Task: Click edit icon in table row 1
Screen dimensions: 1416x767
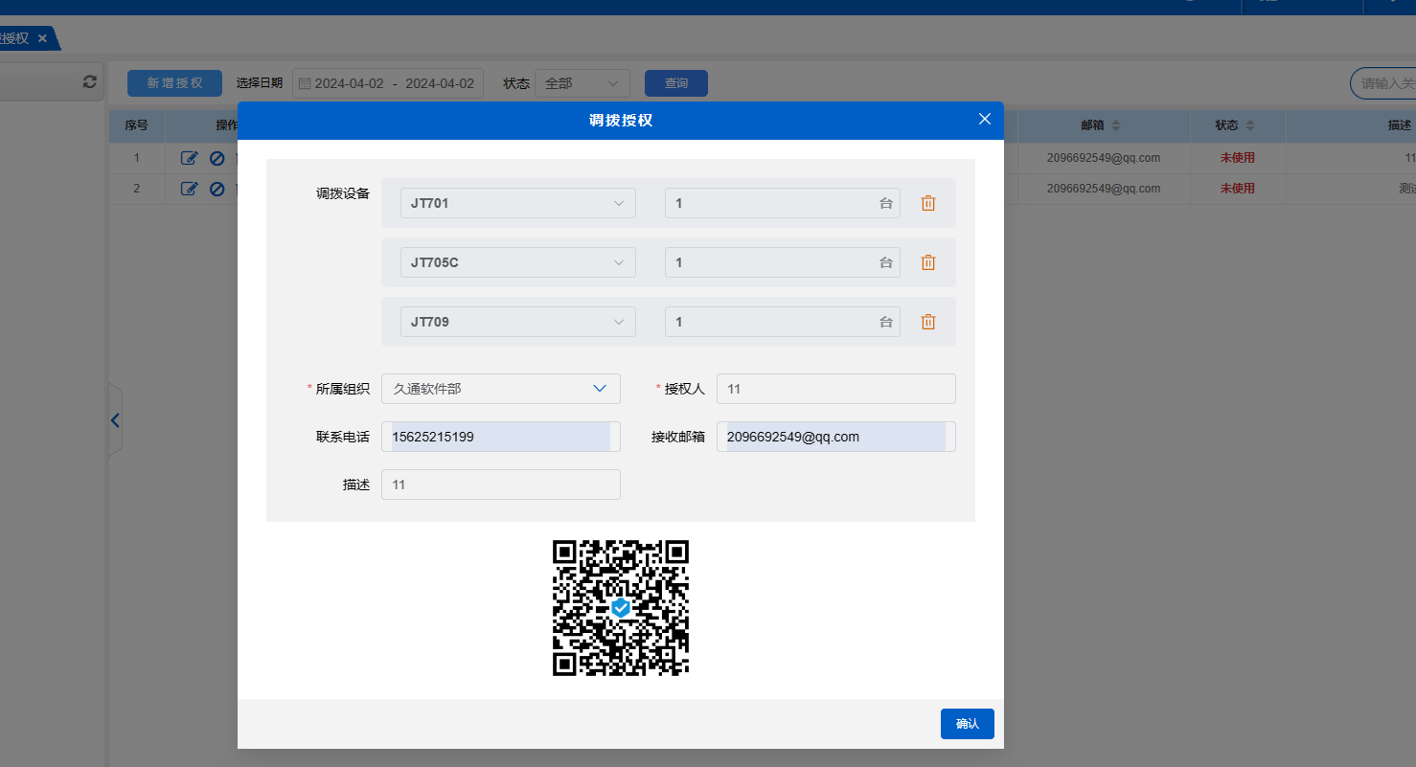Action: [189, 158]
